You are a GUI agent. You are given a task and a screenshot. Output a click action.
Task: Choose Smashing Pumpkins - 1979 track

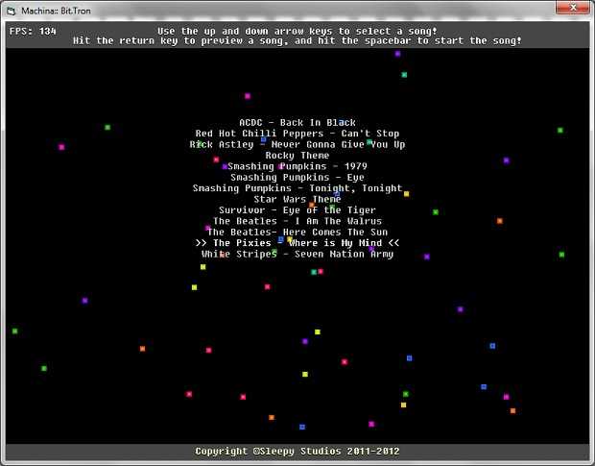click(x=297, y=166)
